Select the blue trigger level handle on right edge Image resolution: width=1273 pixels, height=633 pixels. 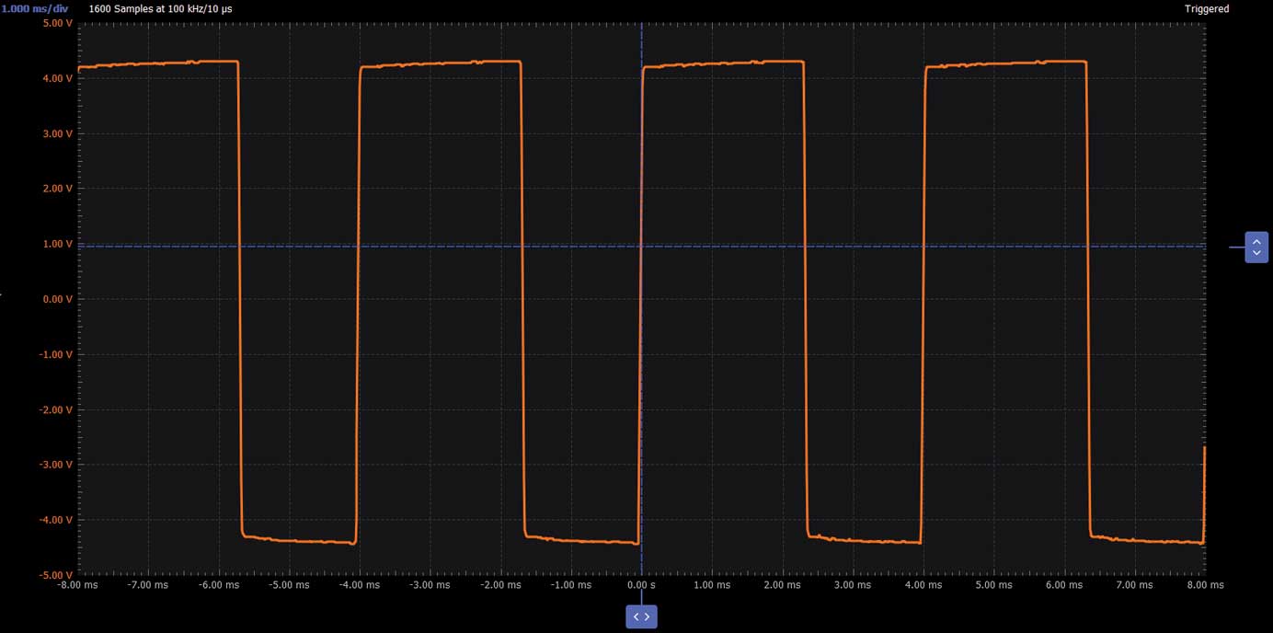tap(1256, 246)
